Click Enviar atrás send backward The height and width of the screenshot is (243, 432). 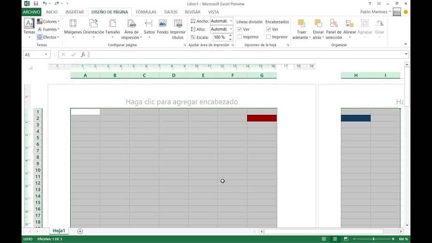(318, 30)
